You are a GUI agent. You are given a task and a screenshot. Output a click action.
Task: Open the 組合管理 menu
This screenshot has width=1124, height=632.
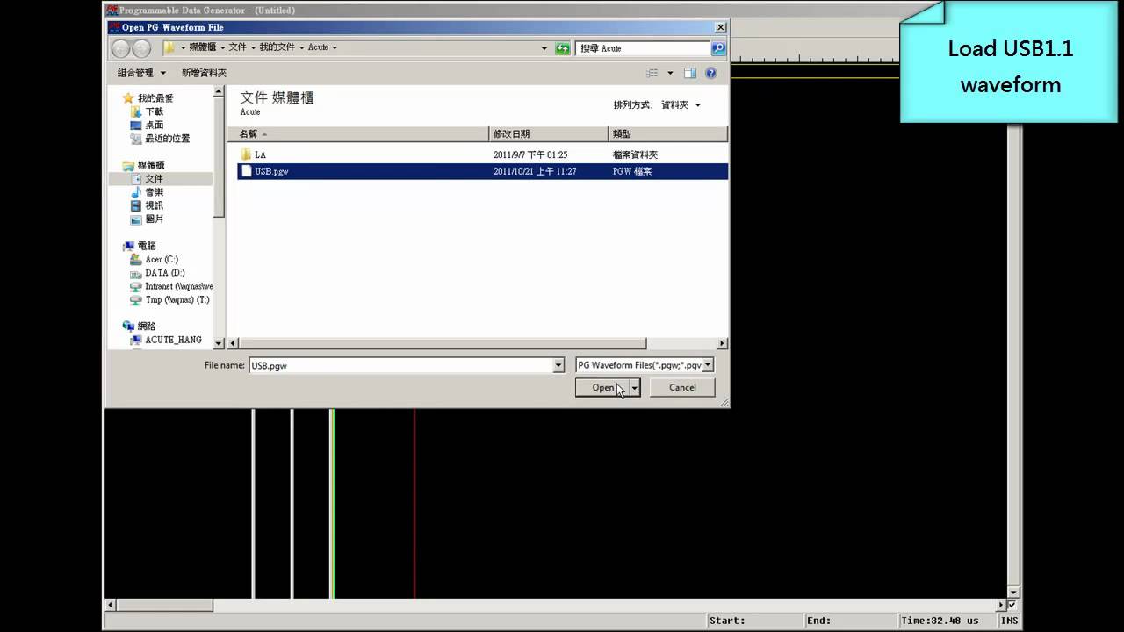point(141,73)
